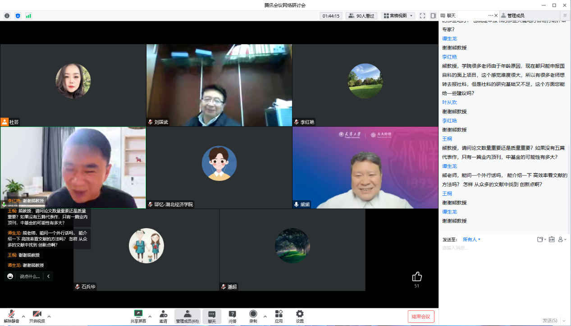The image size is (571, 326).
Task: Enter fullscreen using the fullscreen icon
Action: [x=422, y=16]
